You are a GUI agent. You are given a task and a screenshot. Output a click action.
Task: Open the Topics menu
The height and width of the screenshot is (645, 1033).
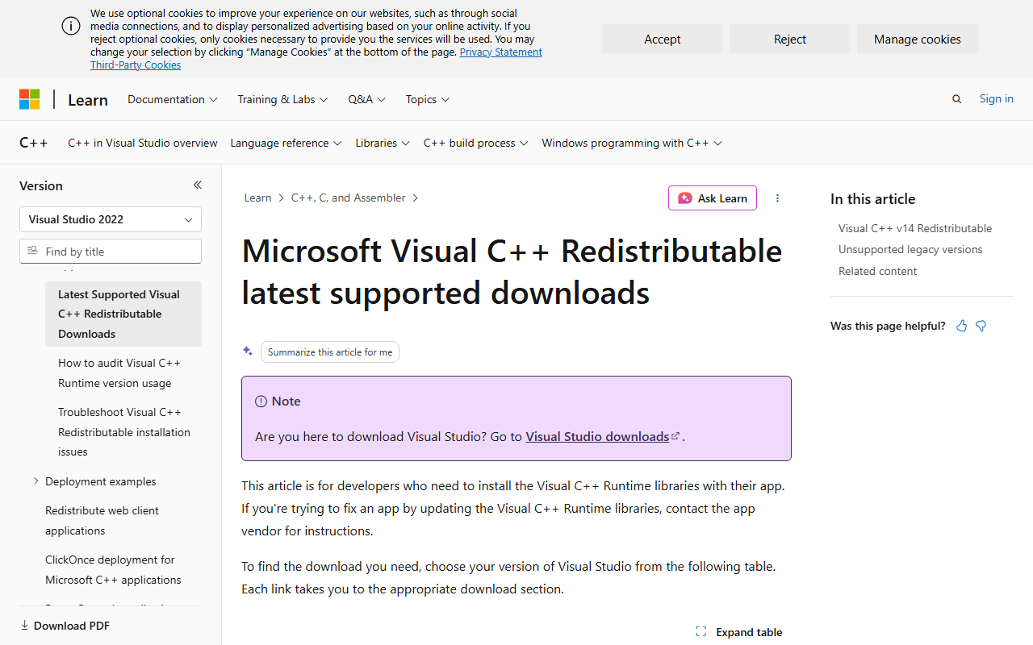coord(428,99)
